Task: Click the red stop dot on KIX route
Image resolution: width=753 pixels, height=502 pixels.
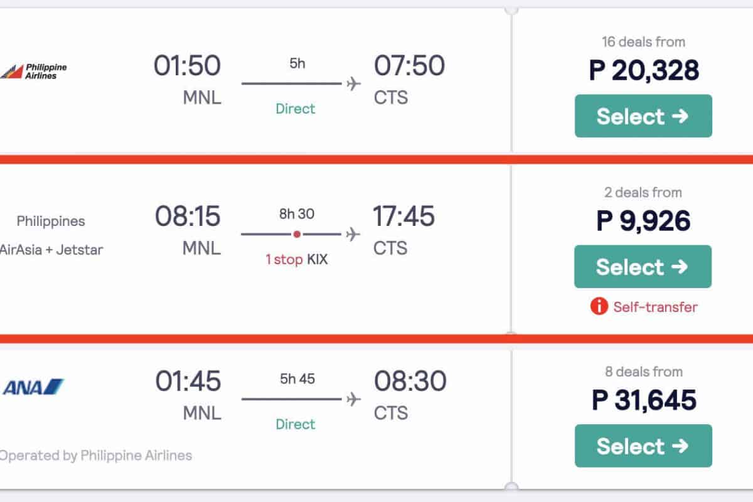Action: point(297,234)
